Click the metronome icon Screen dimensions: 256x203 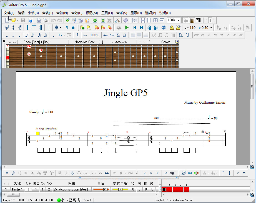pos(172,27)
